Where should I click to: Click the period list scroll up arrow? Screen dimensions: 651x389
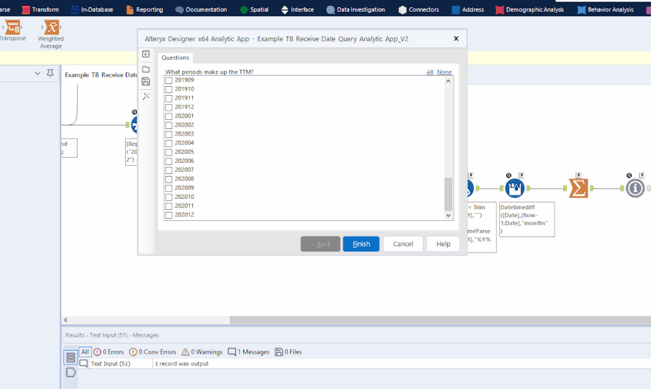448,81
